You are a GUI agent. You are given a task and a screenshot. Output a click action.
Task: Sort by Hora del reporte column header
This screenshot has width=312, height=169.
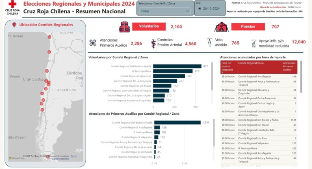point(229,67)
